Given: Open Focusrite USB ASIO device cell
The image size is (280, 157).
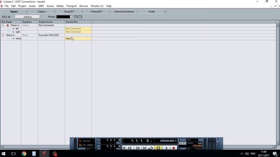Looking at the screenshot, I should click(x=51, y=35).
